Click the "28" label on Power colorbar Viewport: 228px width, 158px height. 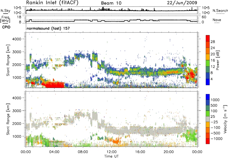tap(213, 42)
